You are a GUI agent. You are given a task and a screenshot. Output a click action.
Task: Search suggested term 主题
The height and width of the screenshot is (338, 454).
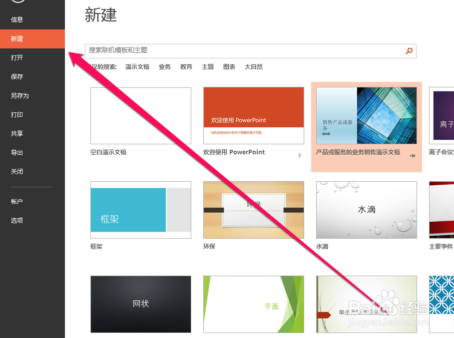coord(208,67)
